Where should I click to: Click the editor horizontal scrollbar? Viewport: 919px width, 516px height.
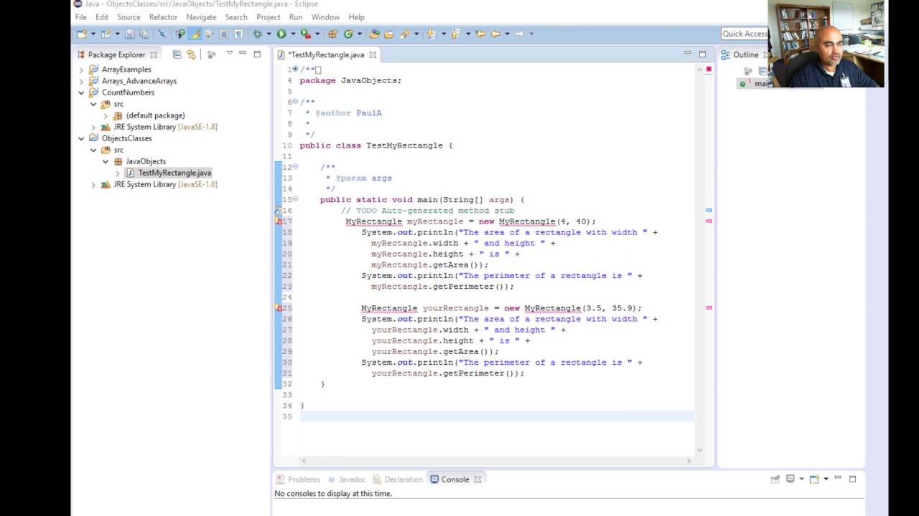pyautogui.click(x=495, y=461)
